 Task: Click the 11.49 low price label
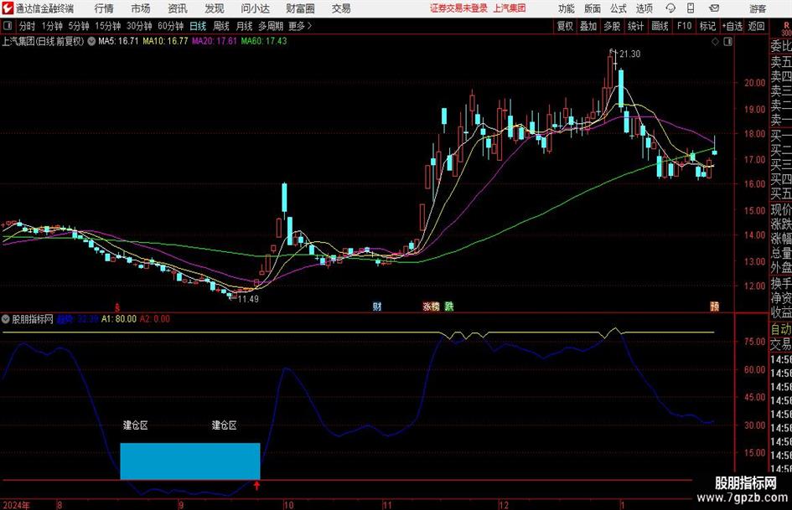(x=248, y=299)
